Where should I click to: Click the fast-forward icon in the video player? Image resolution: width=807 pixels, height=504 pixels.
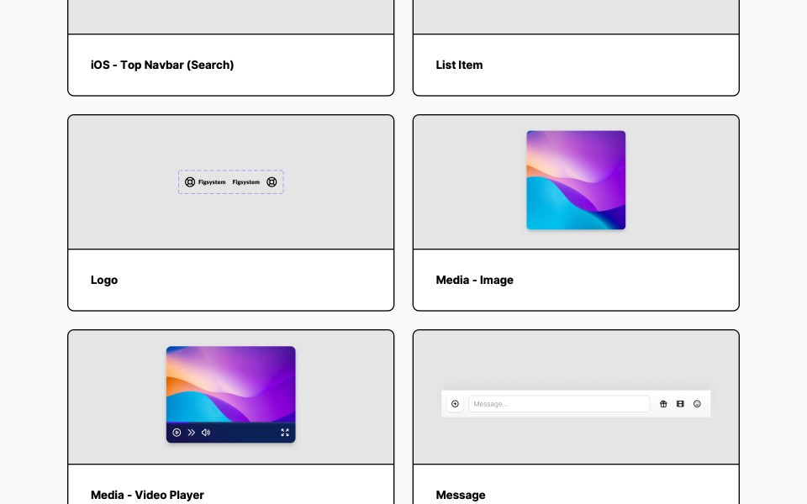point(192,433)
